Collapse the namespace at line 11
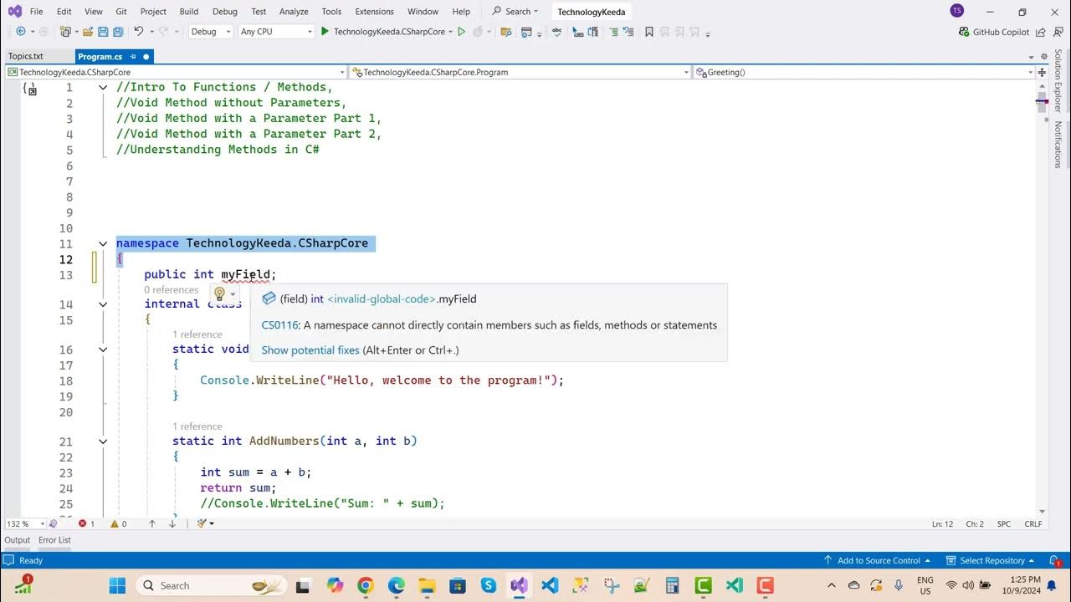This screenshot has height=602, width=1071. [103, 244]
